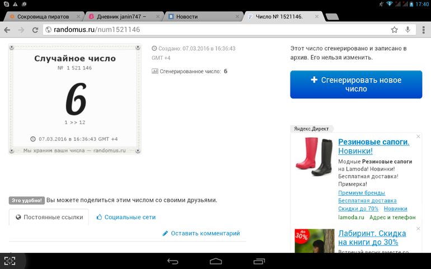The image size is (431, 269).
Task: Bookmark this page with the star icon
Action: tap(394, 30)
